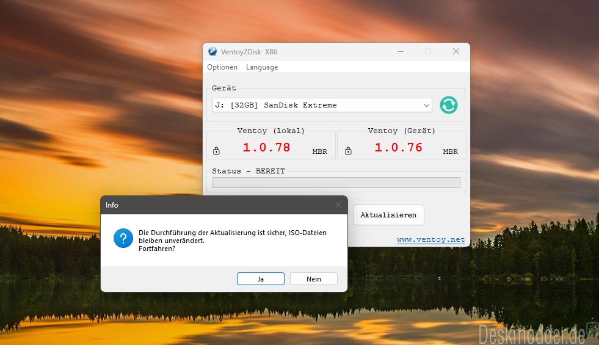Close the Info dialog

(x=338, y=205)
